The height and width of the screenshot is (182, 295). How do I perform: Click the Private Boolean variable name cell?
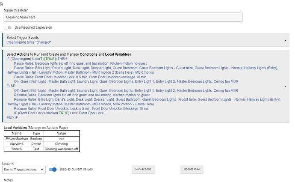17,139
